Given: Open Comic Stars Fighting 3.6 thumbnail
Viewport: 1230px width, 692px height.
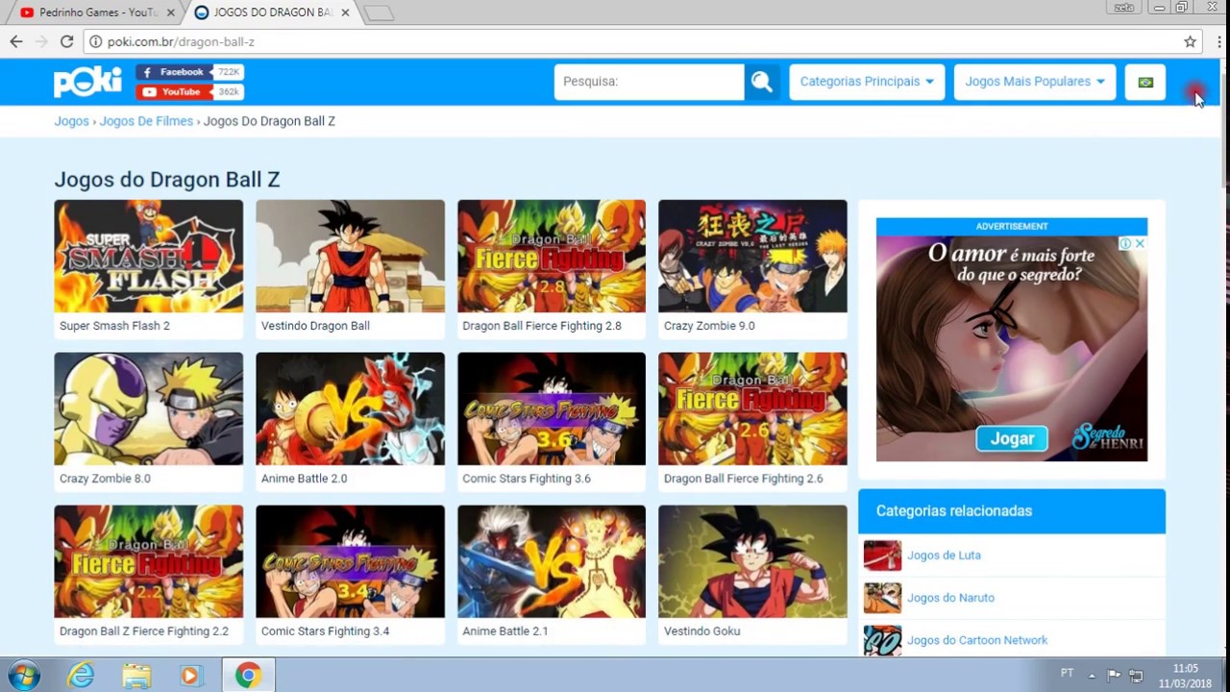Looking at the screenshot, I should [x=552, y=408].
